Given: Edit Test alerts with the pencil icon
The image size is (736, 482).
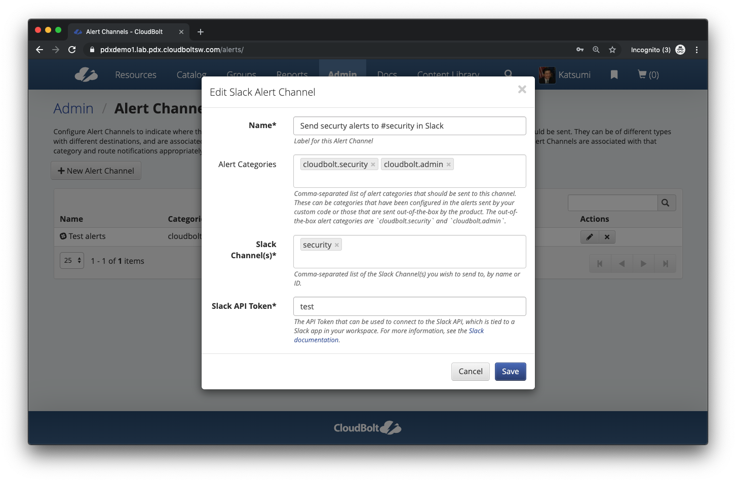Looking at the screenshot, I should click(590, 237).
